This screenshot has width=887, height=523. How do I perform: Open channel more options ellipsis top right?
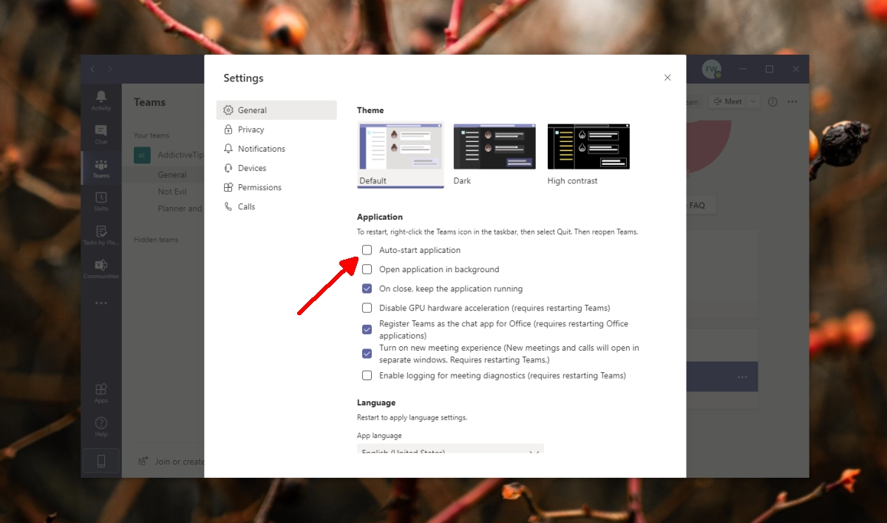792,101
